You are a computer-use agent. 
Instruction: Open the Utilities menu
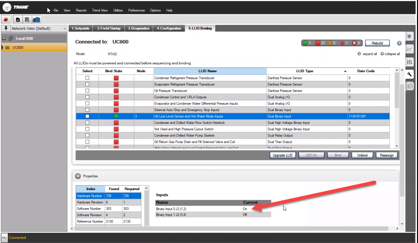click(x=118, y=10)
